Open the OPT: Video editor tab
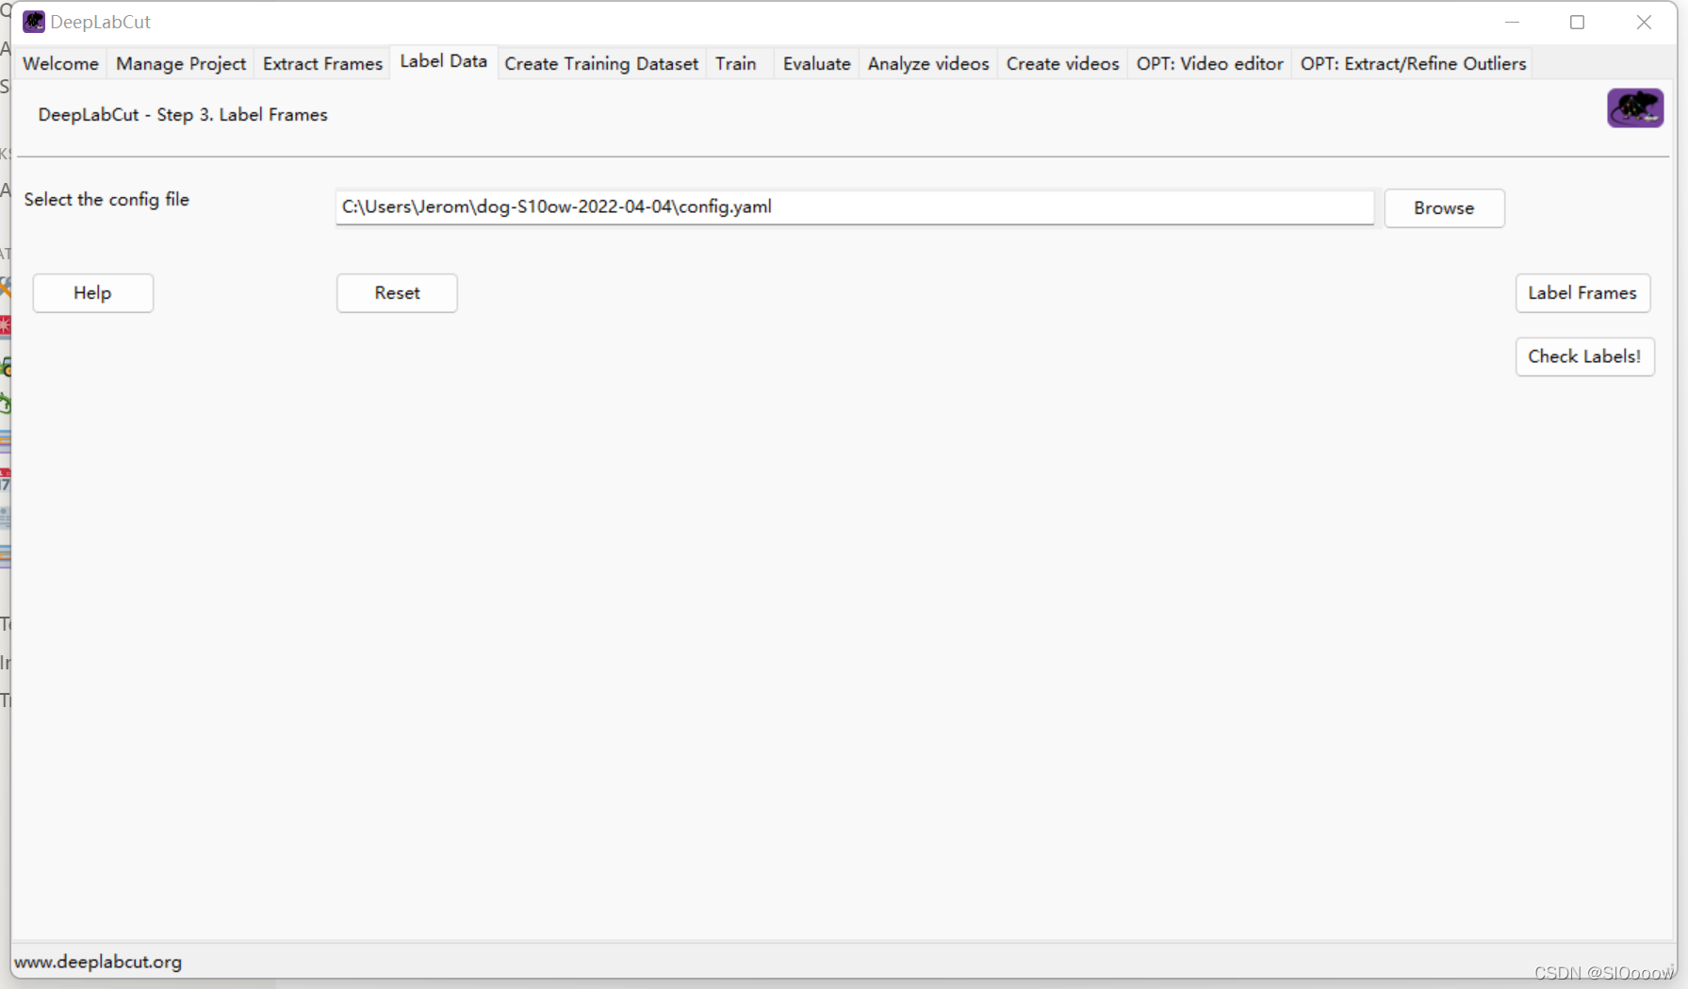Screen dimensions: 1688x989 tap(1209, 63)
